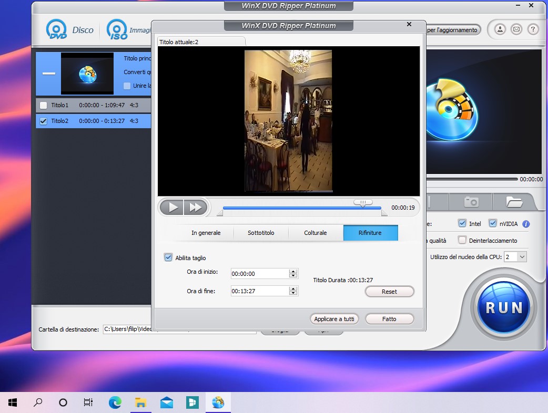548x413 pixels.
Task: Open File Explorer from taskbar
Action: tap(140, 402)
